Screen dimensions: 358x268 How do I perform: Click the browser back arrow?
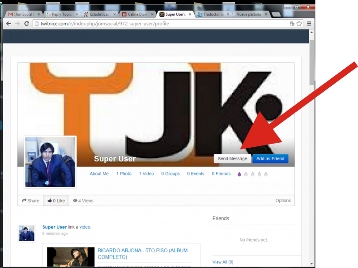9,24
